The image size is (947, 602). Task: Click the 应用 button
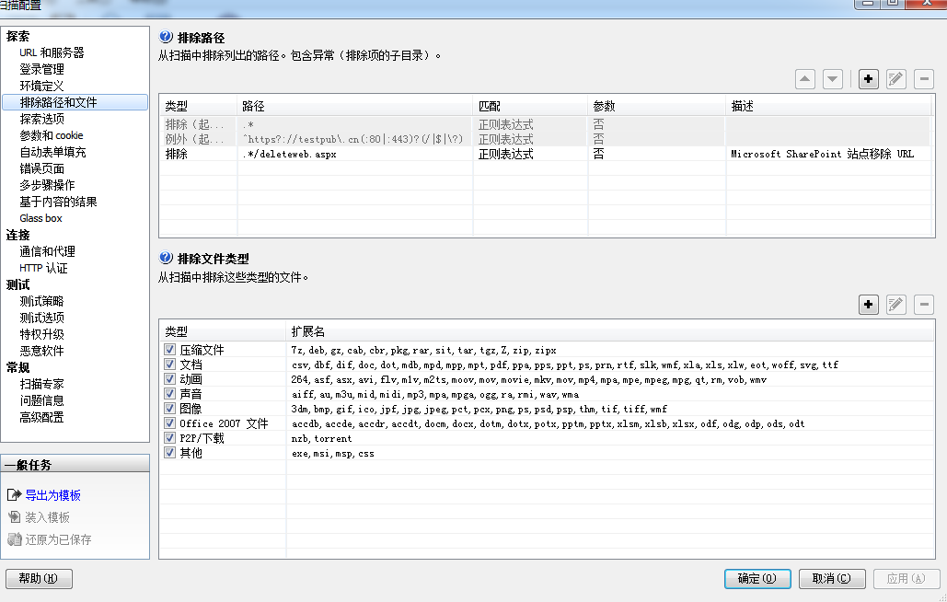pos(907,578)
